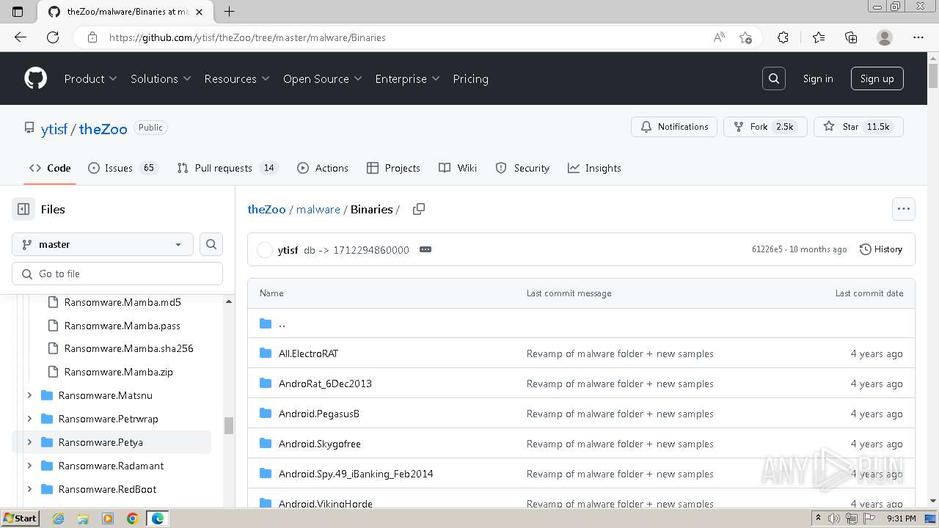Image resolution: width=939 pixels, height=528 pixels.
Task: Expand the Ransomware.RedBoot folder chevron
Action: pyautogui.click(x=29, y=489)
